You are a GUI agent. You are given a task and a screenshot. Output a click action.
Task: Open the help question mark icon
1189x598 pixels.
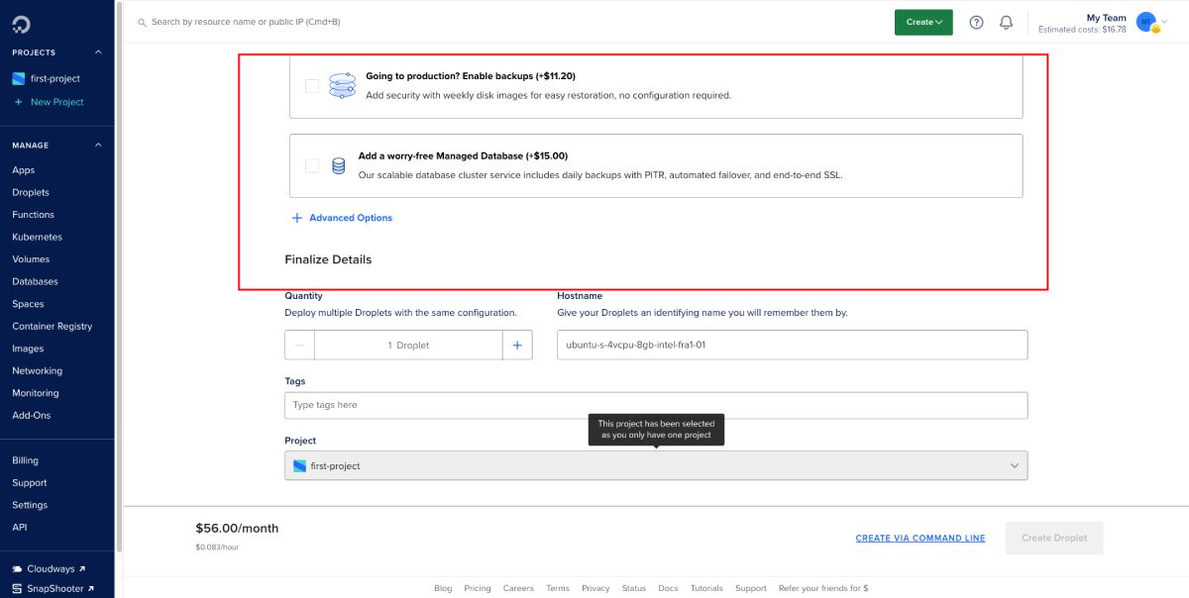pos(976,22)
